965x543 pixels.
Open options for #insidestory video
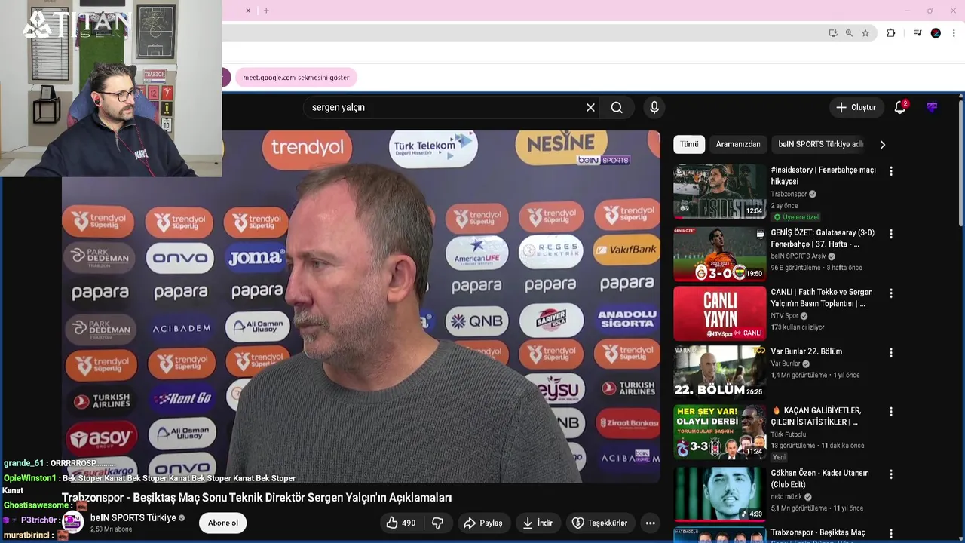click(891, 172)
